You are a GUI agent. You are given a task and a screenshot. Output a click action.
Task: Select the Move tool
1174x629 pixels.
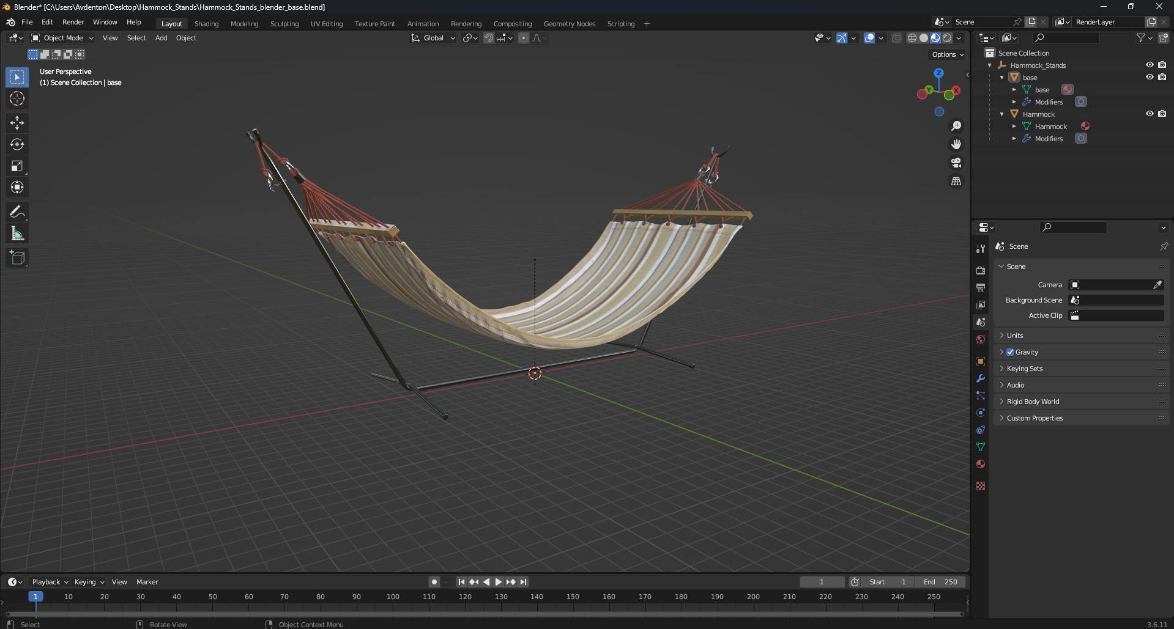(x=17, y=123)
